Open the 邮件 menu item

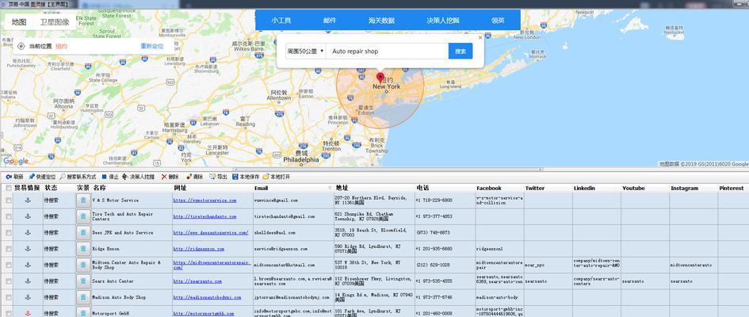[x=330, y=21]
